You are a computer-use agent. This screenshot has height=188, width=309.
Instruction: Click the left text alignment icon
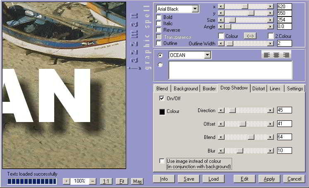point(267,55)
